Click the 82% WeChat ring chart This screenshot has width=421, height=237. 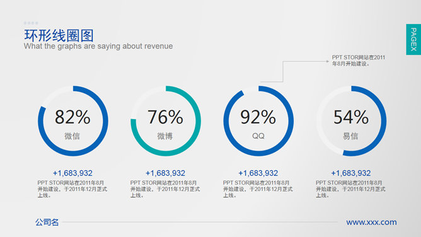tap(72, 121)
